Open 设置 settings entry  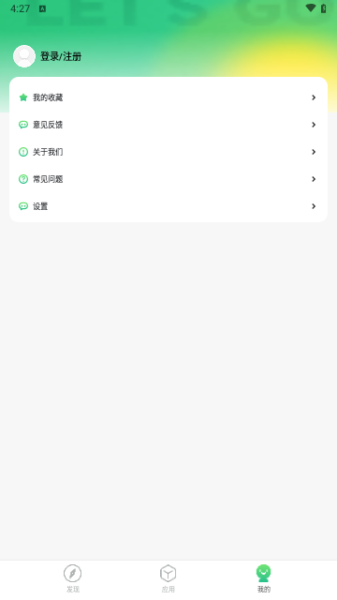[168, 206]
